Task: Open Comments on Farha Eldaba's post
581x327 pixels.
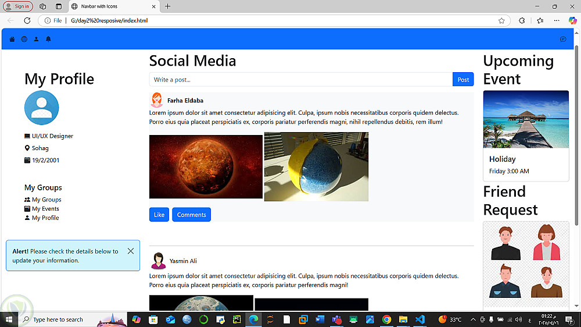Action: (191, 215)
